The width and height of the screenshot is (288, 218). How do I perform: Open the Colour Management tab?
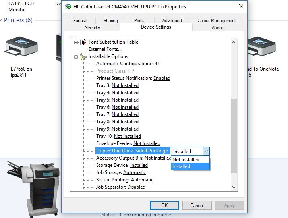click(x=216, y=21)
